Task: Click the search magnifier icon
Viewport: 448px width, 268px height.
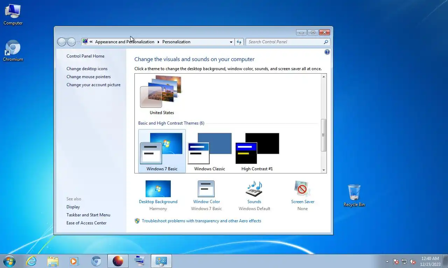Action: coord(326,42)
